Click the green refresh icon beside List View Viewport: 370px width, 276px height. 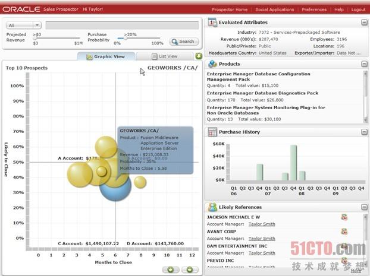199,56
